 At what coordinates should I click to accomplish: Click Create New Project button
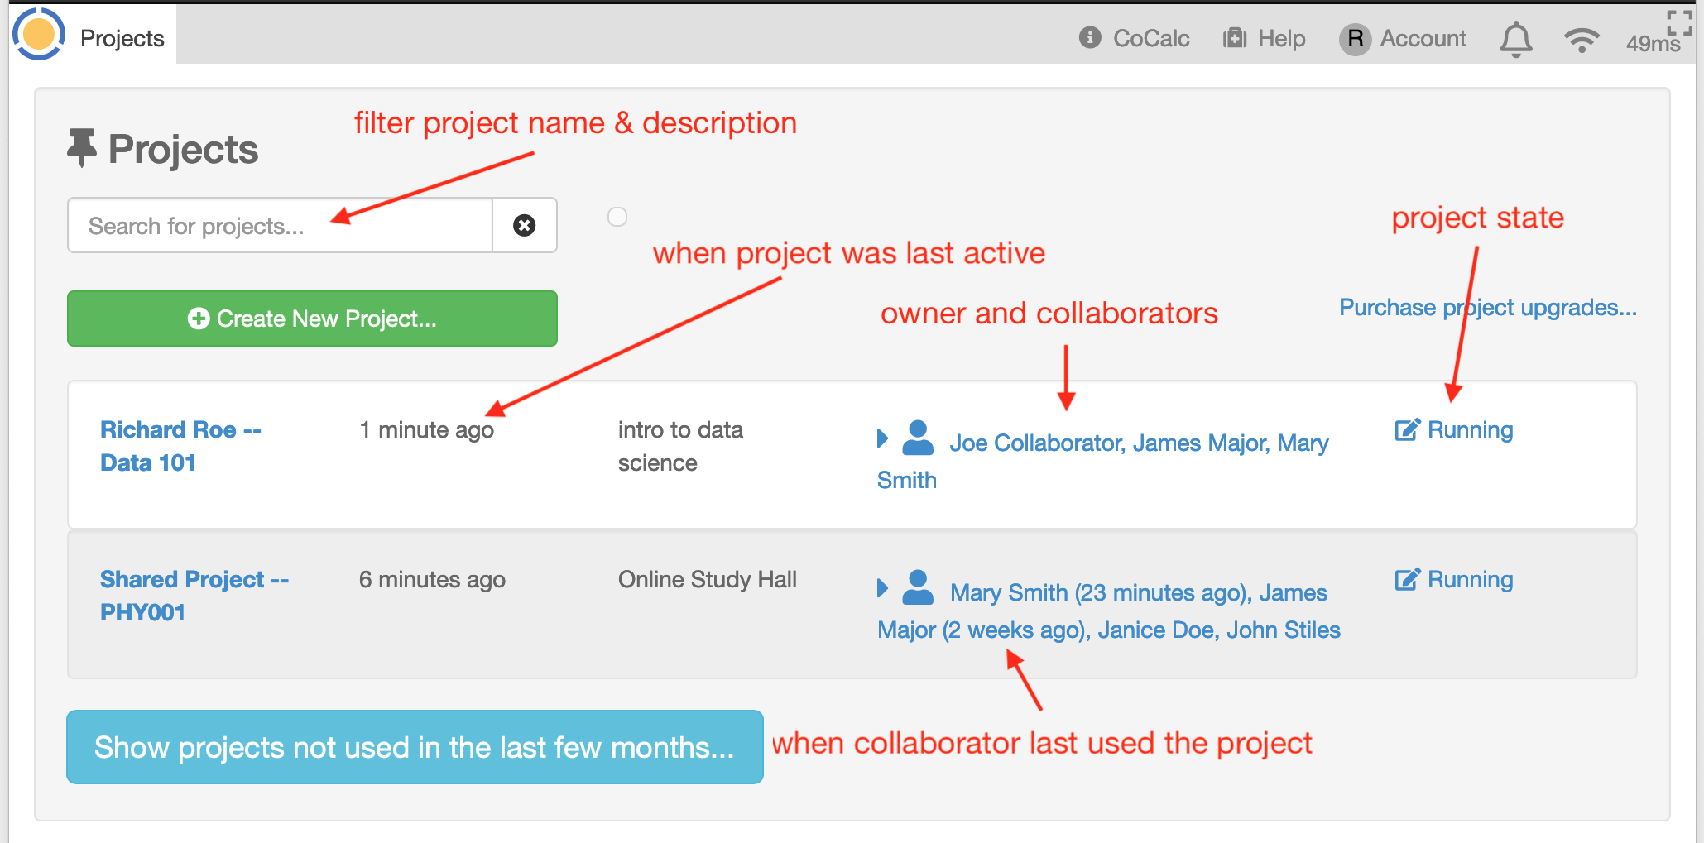[312, 319]
